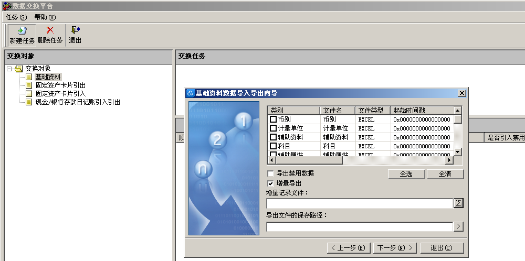This screenshot has height=261, width=525.
Task: Click the 删除任务 red X icon
Action: click(x=50, y=30)
